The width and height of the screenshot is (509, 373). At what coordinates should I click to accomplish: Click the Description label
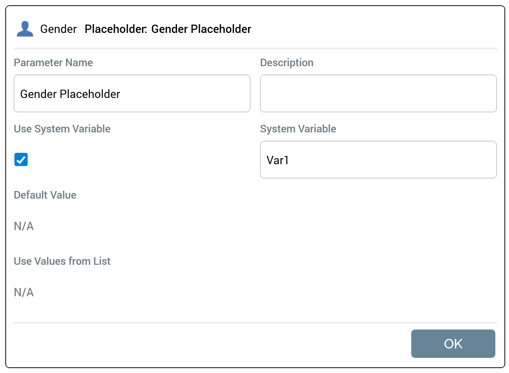[x=287, y=63]
